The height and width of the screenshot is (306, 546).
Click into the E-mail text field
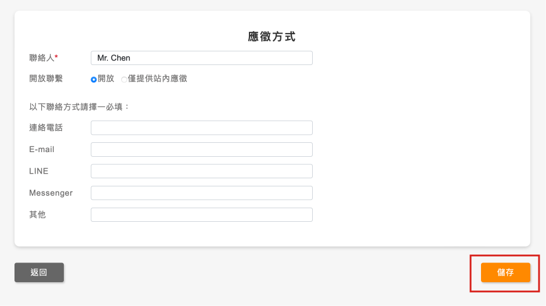[x=201, y=149]
